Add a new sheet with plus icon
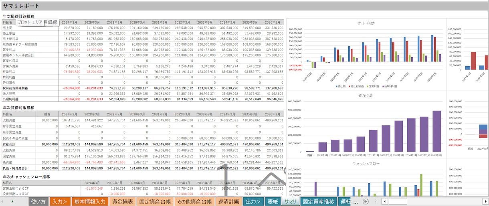The image size is (489, 206). click(366, 202)
